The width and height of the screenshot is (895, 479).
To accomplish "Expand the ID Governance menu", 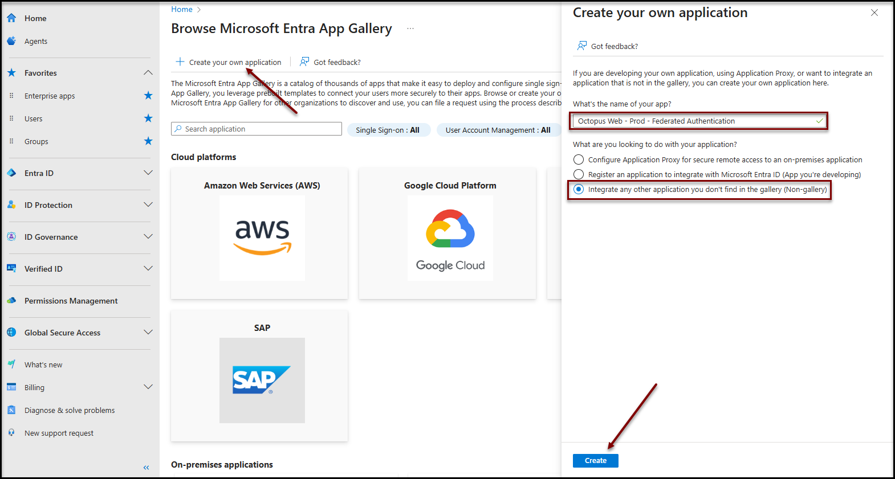I will click(x=148, y=237).
